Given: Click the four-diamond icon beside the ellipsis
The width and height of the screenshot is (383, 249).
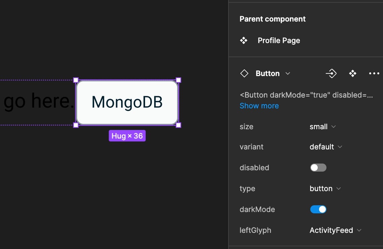Looking at the screenshot, I should 353,73.
